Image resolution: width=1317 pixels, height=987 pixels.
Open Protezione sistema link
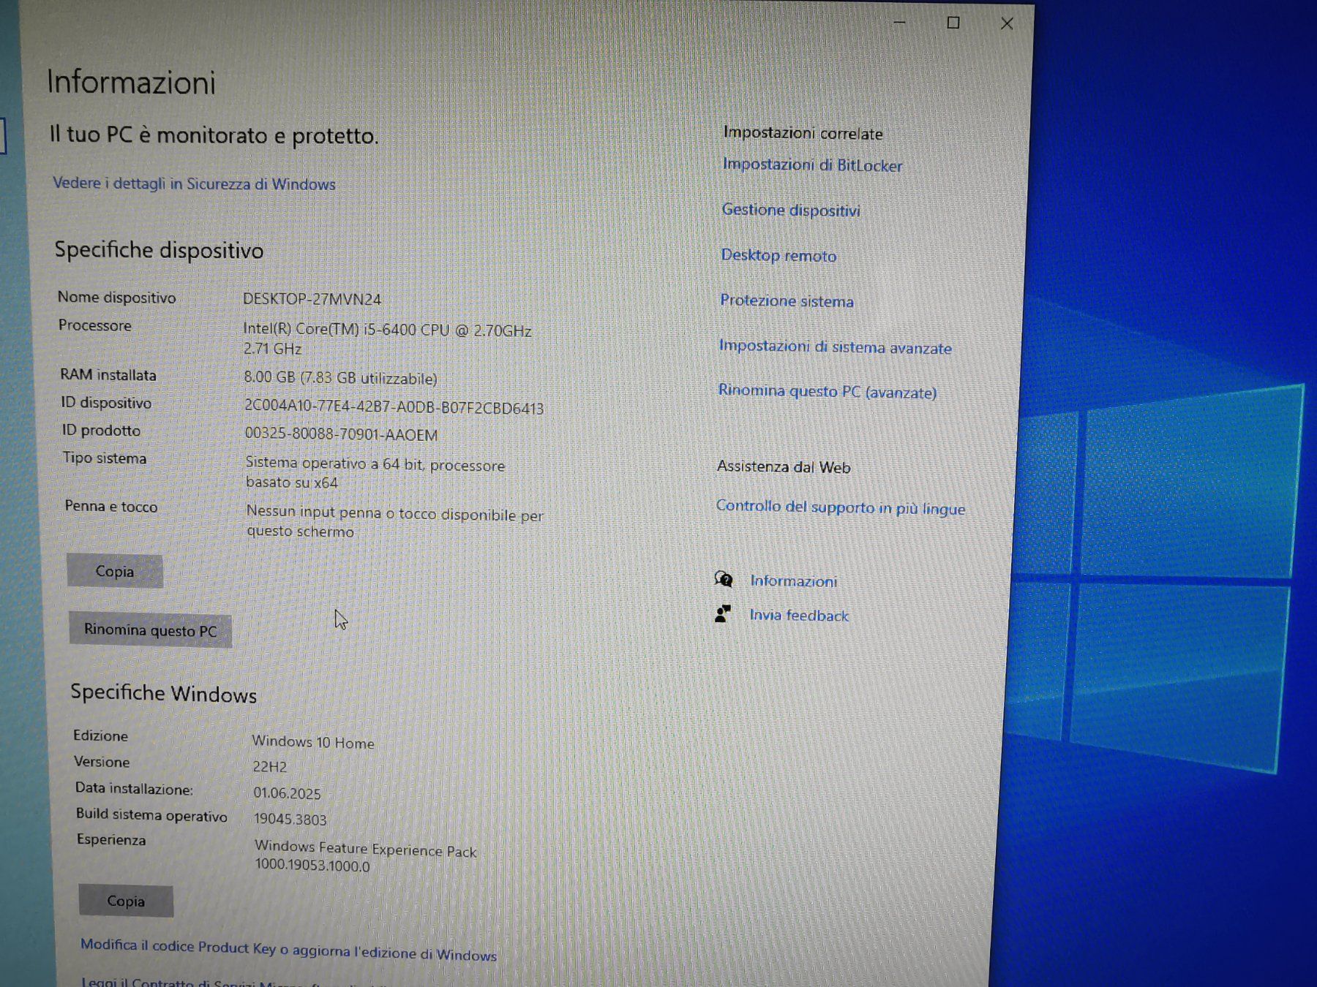[x=787, y=300]
